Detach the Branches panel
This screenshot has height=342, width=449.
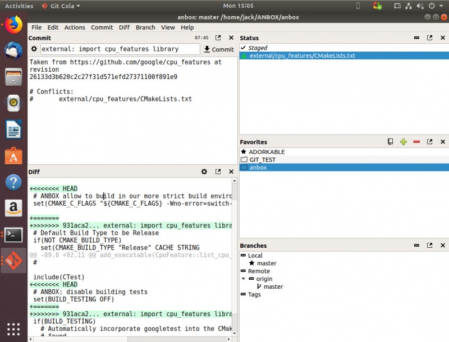429,246
